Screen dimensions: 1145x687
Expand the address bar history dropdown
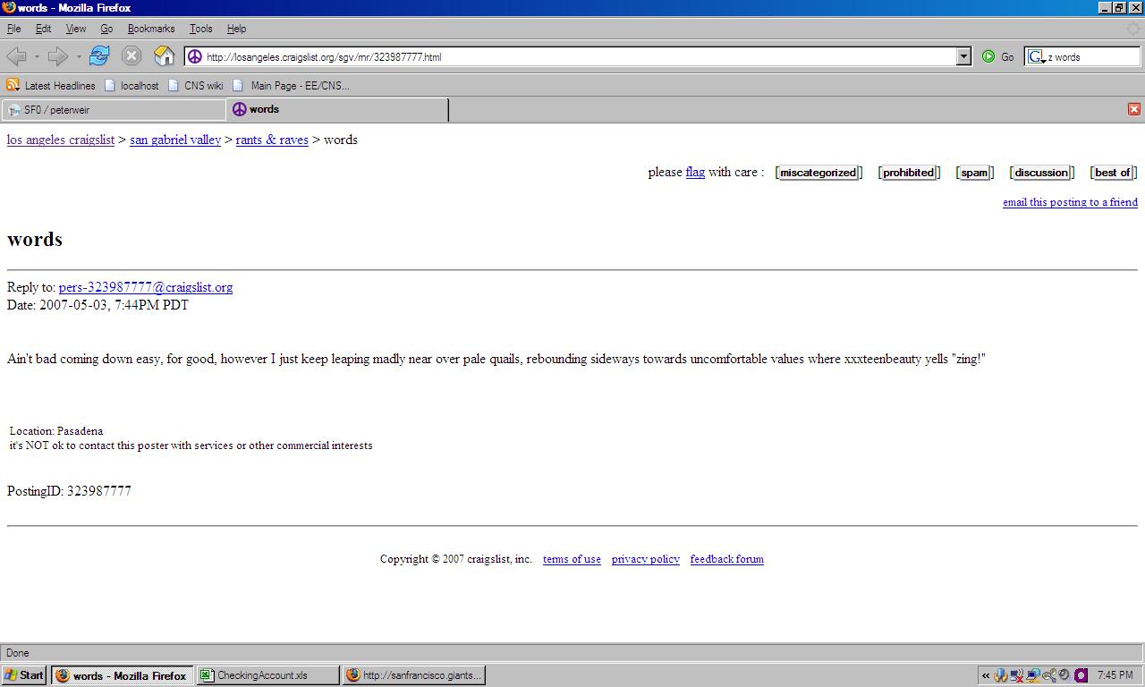point(963,56)
